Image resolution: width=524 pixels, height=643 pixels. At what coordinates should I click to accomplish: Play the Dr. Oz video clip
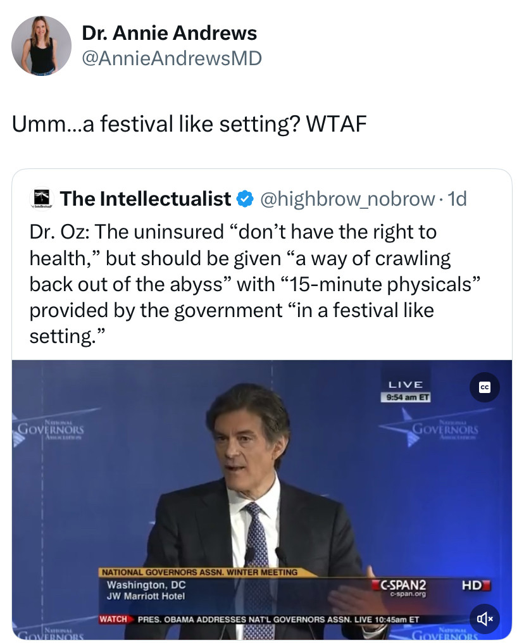[262, 499]
